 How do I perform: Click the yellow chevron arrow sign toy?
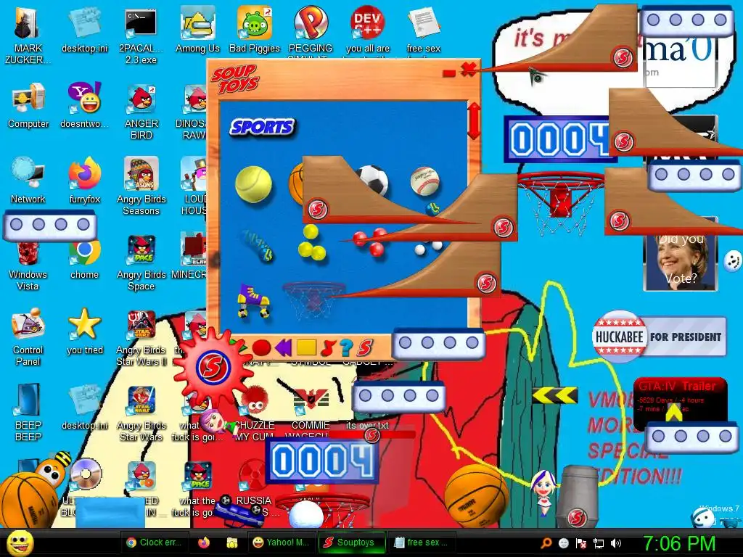[x=554, y=395]
